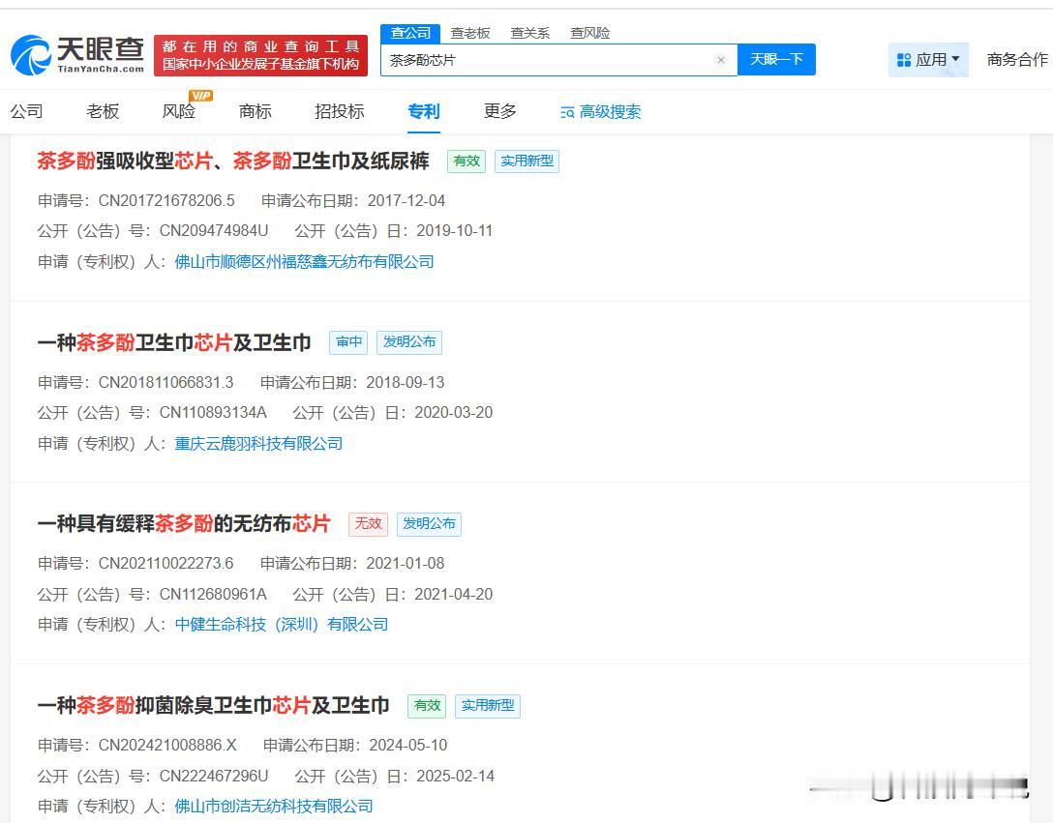Select publication number CN110893134A

(x=213, y=412)
